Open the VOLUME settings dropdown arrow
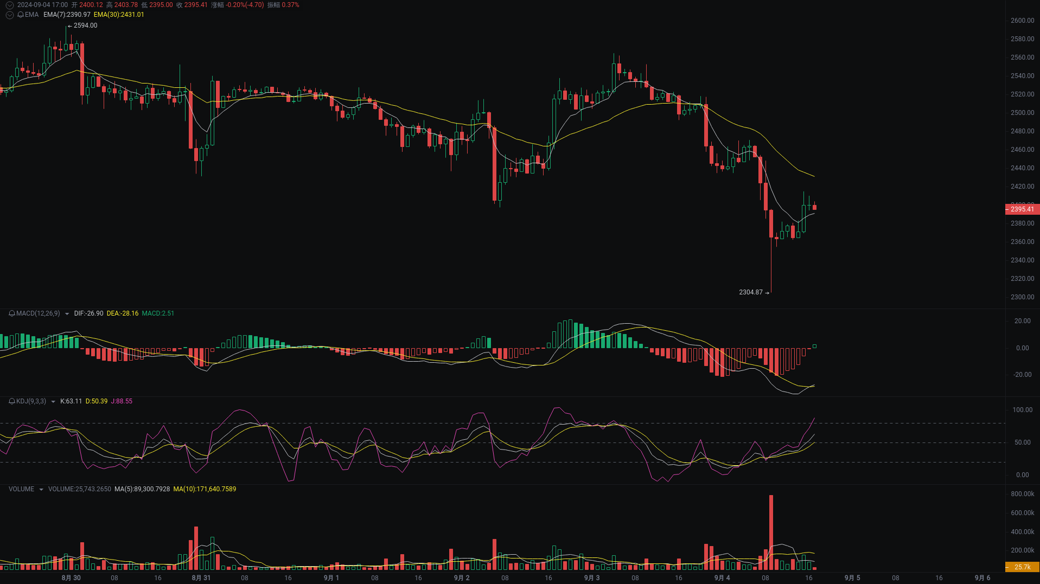The height and width of the screenshot is (584, 1040). pos(42,489)
